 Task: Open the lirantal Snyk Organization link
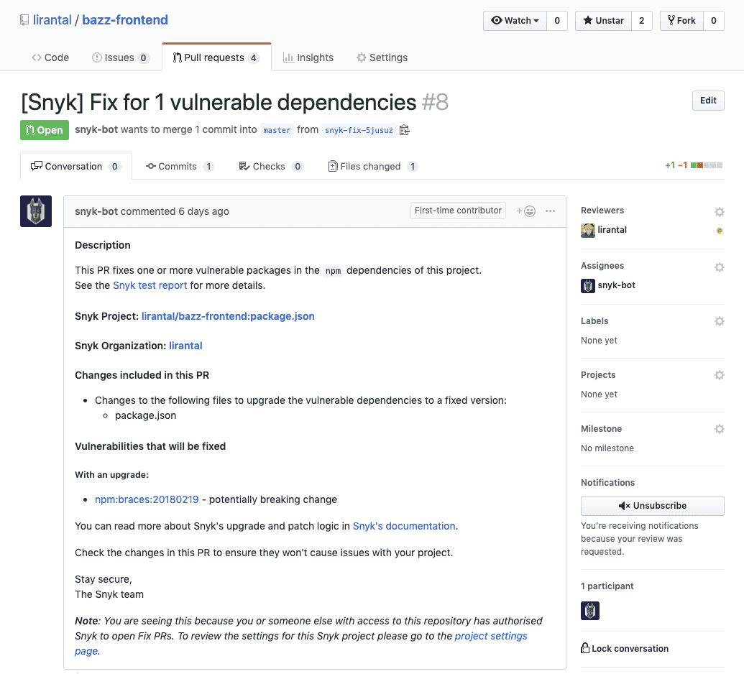(x=185, y=346)
